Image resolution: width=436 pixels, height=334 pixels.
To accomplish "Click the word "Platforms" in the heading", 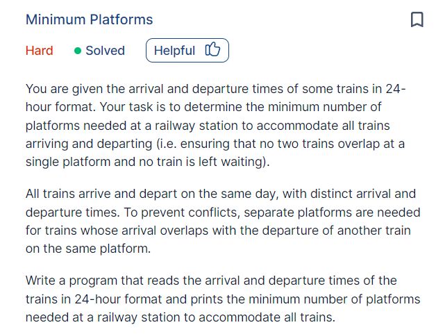I will (x=121, y=19).
